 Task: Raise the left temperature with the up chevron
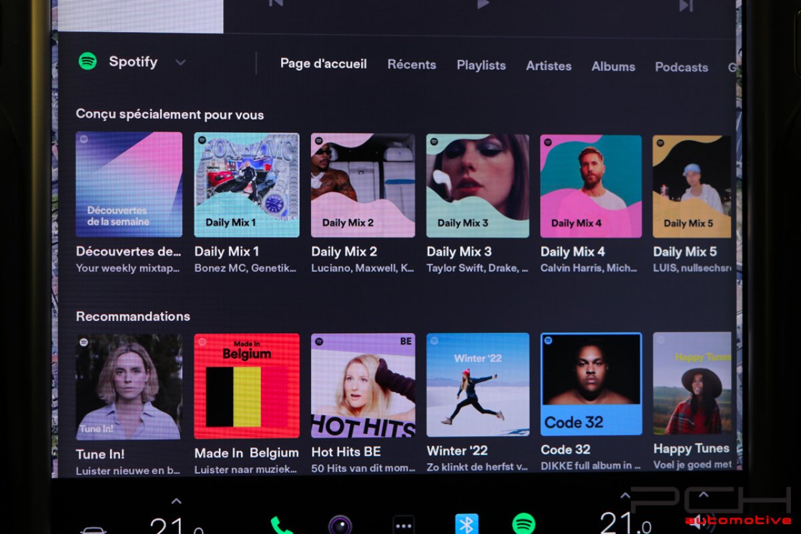coord(176,501)
